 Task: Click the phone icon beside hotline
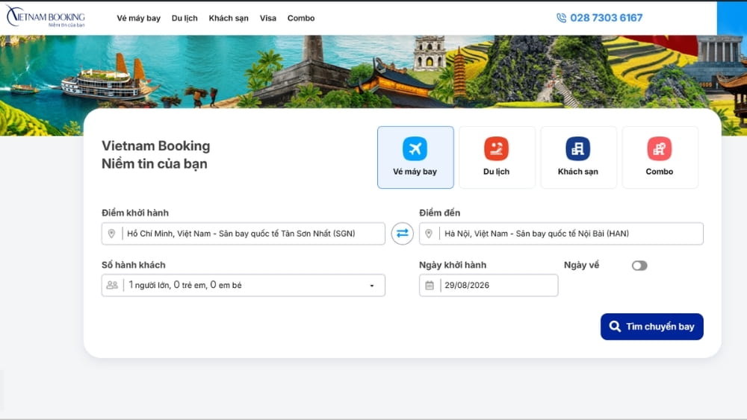tap(562, 18)
